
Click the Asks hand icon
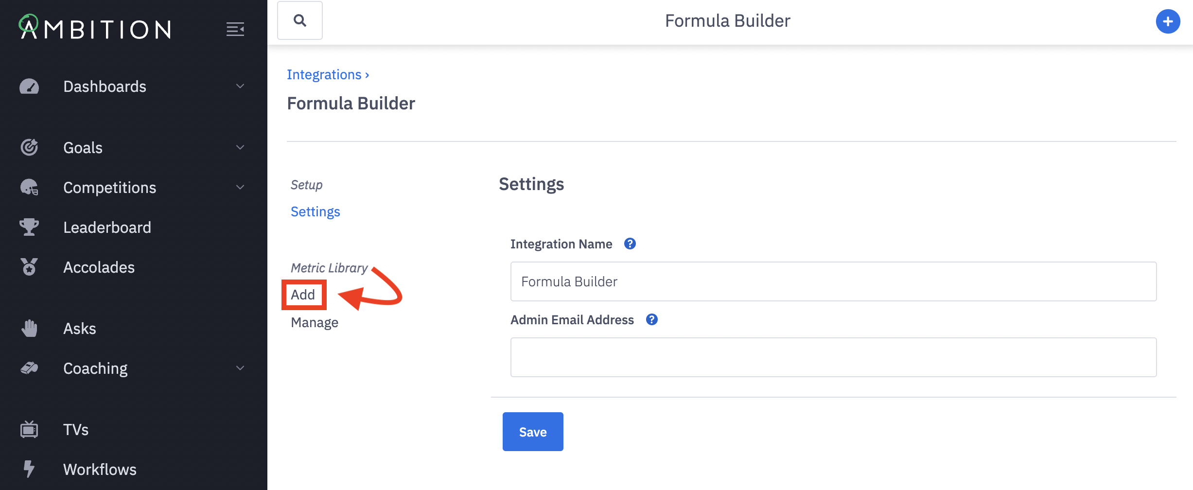point(29,328)
